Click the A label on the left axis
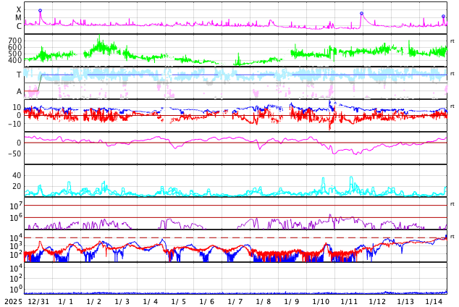The image size is (459, 307). tap(19, 92)
